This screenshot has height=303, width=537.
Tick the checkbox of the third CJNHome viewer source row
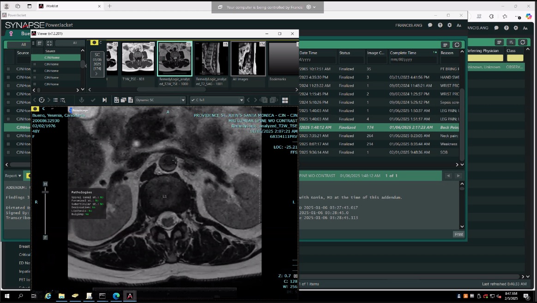35,71
